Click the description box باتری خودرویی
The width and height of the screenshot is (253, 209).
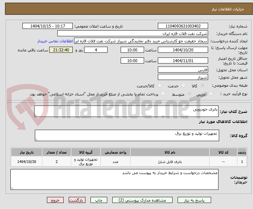click(126, 111)
